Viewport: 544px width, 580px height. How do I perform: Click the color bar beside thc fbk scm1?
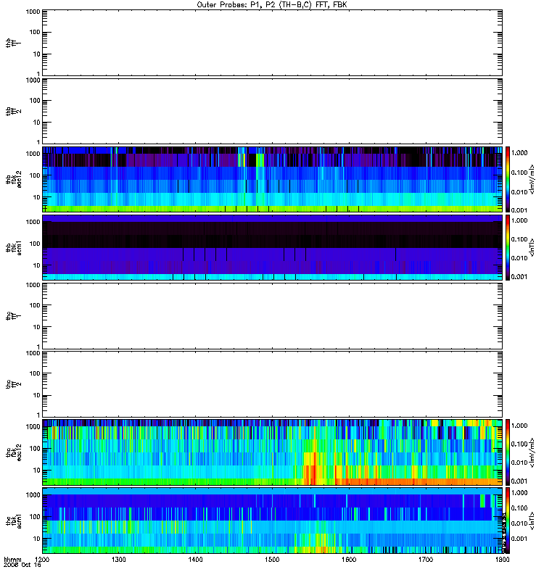(508, 521)
